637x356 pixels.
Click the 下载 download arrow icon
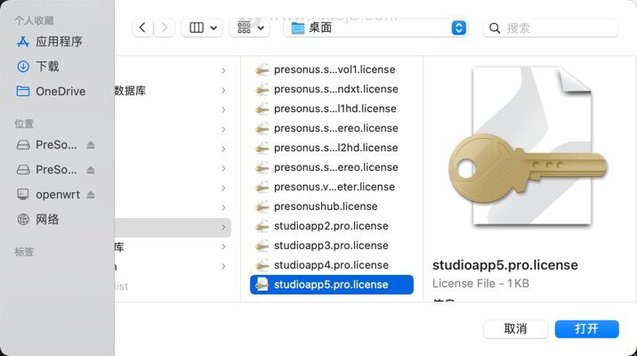coord(23,66)
